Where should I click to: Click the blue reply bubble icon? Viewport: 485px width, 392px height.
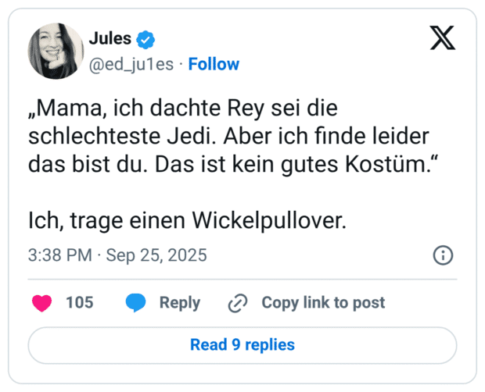tap(136, 303)
